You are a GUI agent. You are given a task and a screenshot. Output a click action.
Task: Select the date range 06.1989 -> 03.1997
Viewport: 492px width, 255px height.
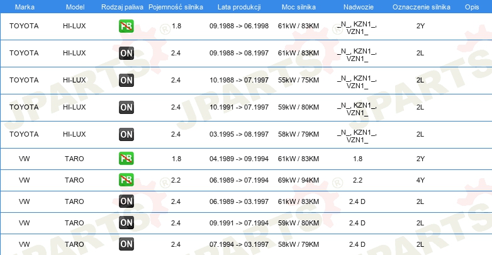click(x=239, y=201)
